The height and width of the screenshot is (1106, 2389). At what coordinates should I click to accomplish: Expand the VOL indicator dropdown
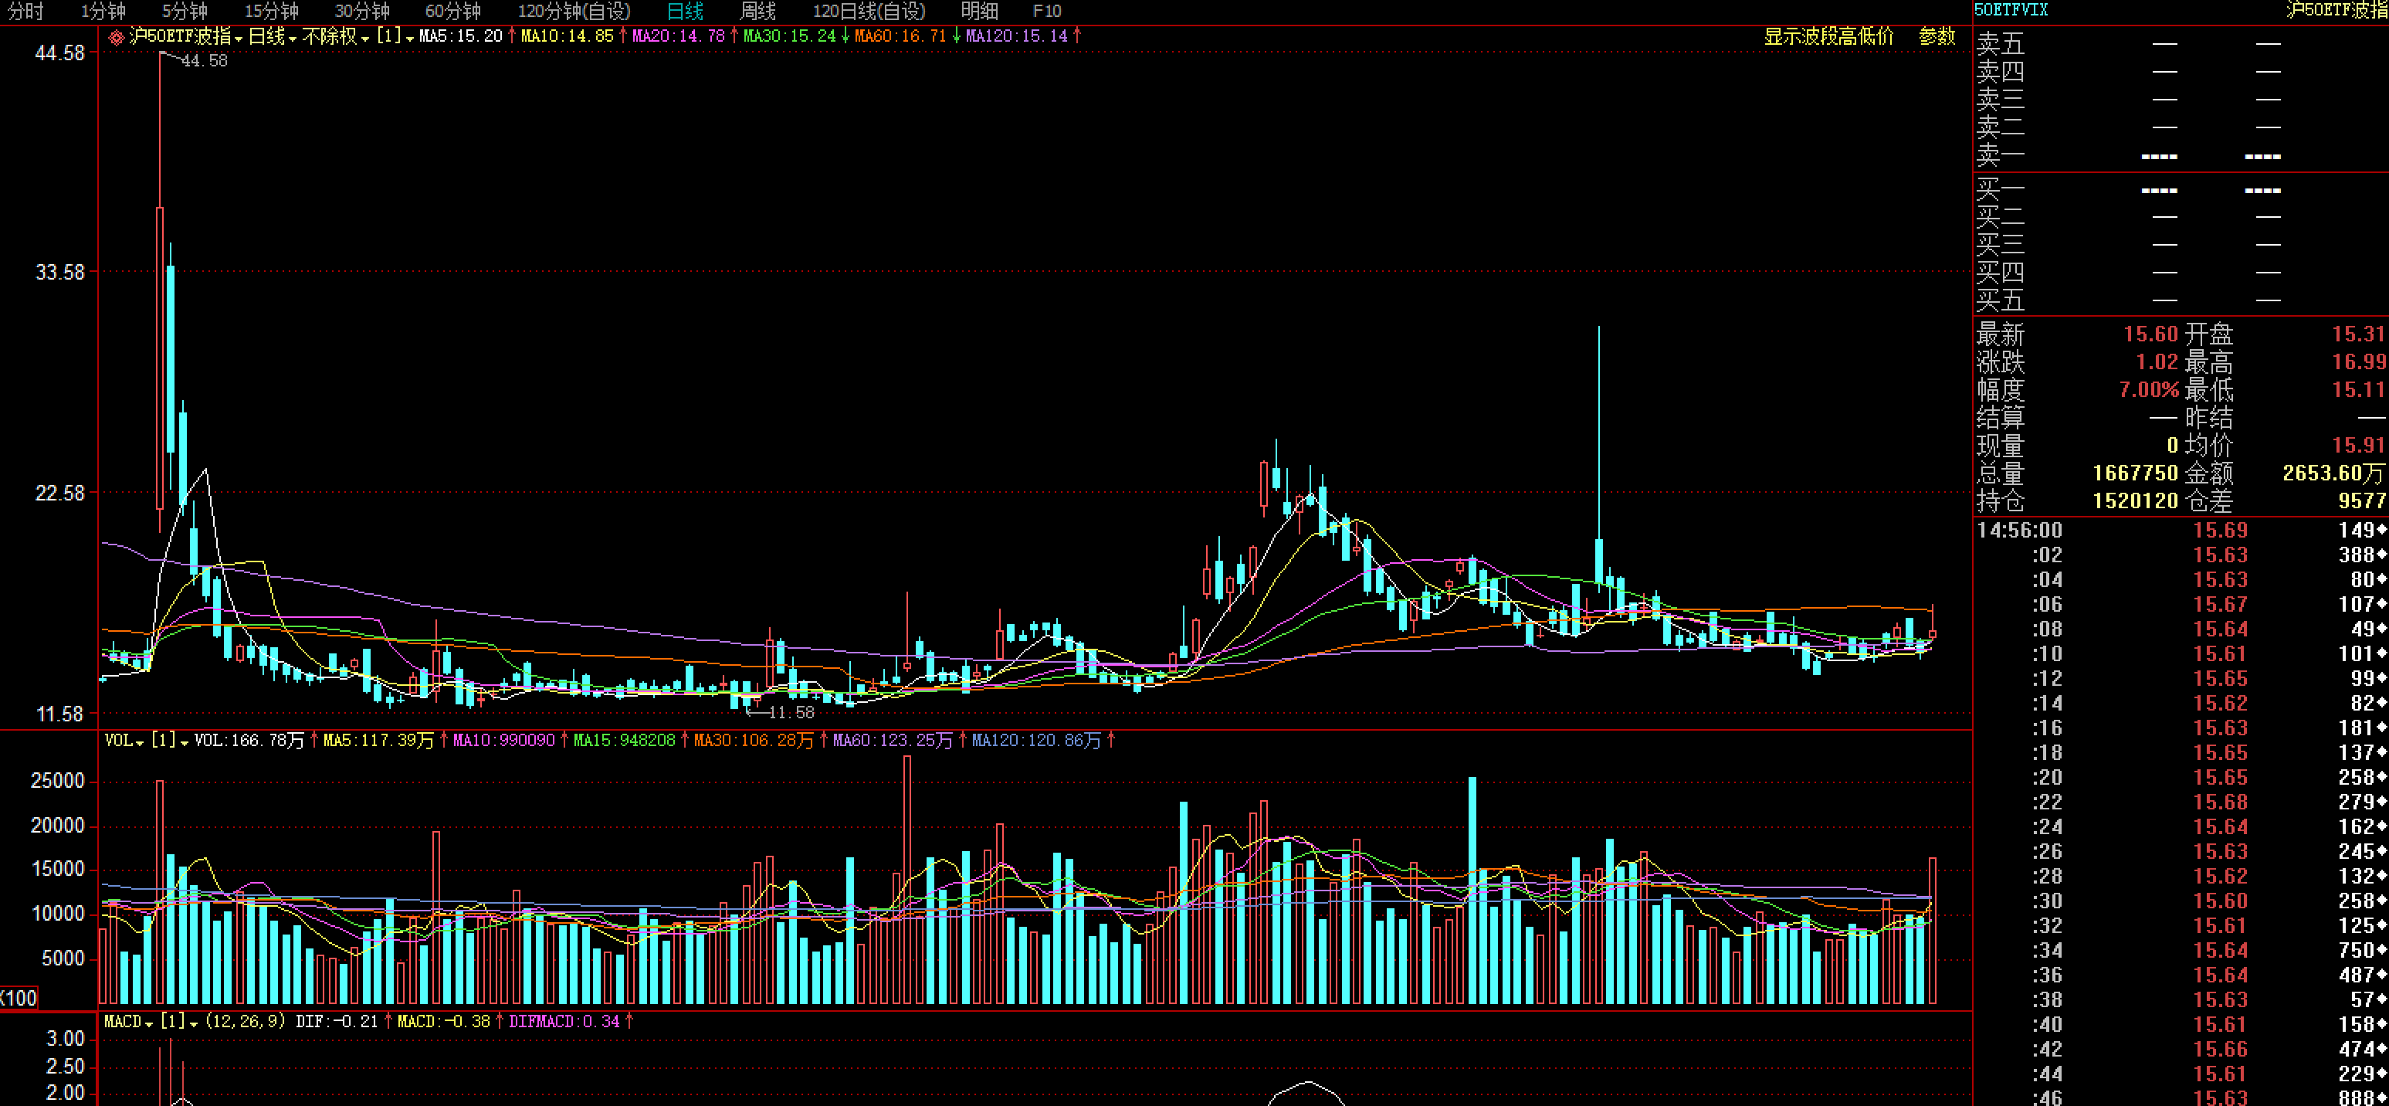[139, 742]
